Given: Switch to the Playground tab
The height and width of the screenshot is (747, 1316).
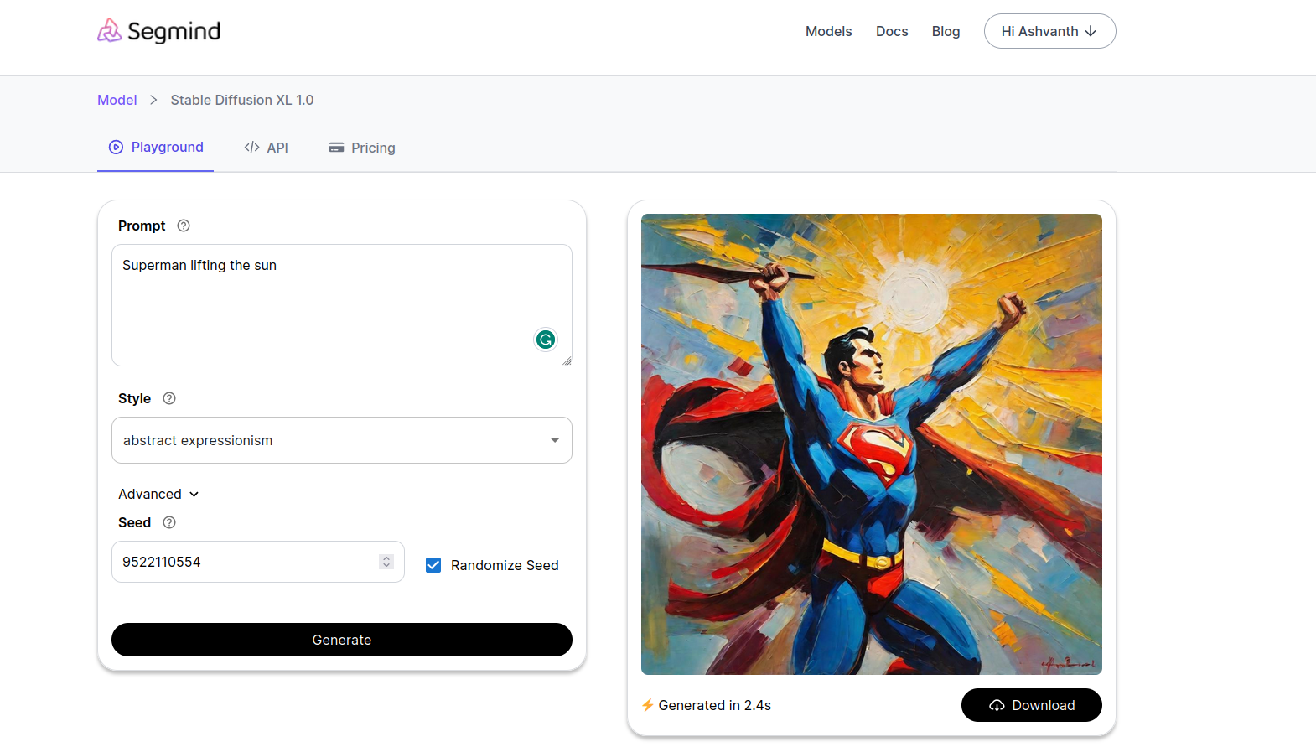Looking at the screenshot, I should point(156,148).
